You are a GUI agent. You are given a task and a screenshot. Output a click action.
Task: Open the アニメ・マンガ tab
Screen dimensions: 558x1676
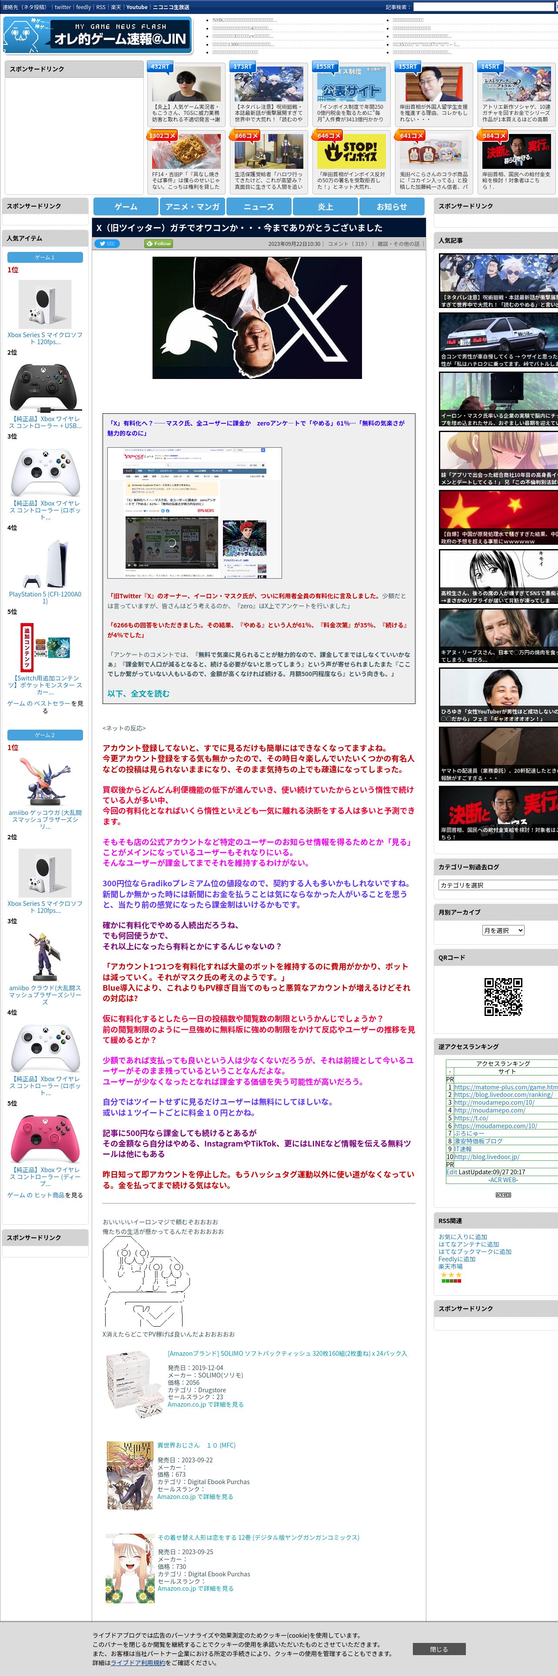point(192,206)
